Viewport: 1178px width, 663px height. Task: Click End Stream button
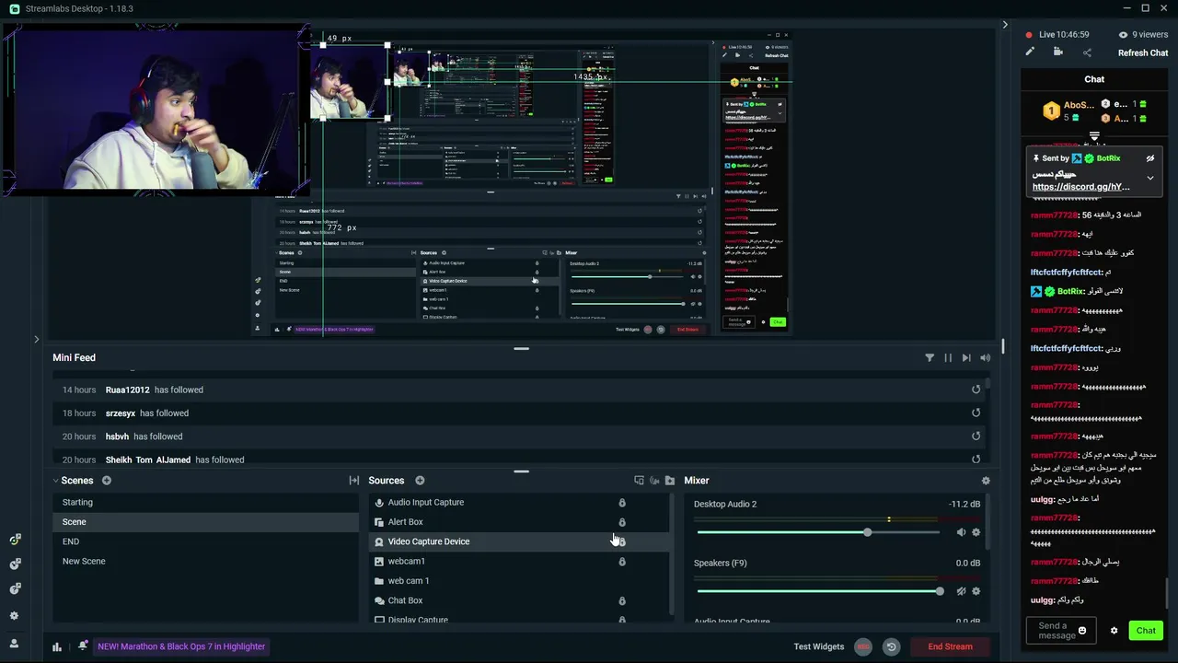[x=950, y=646]
